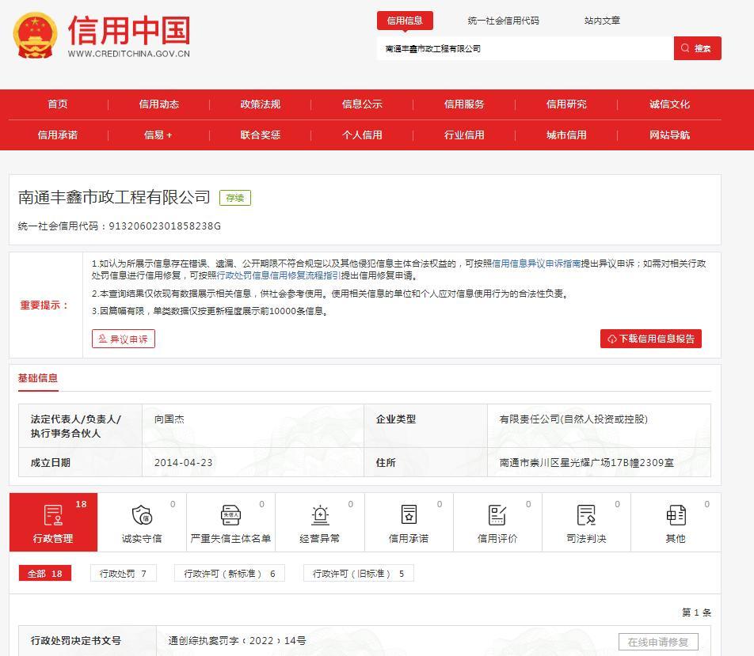This screenshot has height=656, width=754.
Task: Open 信用承诺 navigation item
Action: point(58,135)
